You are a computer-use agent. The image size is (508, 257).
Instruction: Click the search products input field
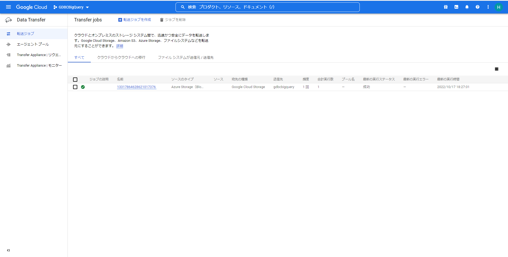click(x=267, y=7)
